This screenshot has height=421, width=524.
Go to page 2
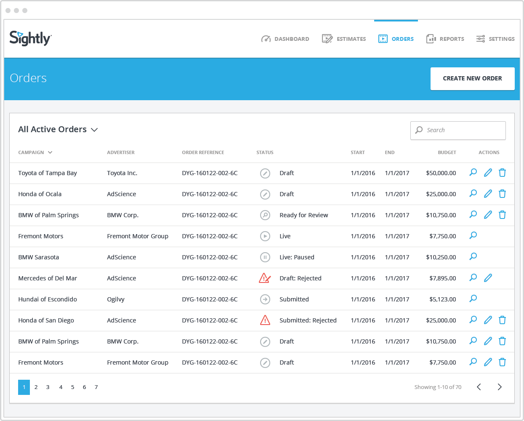pos(36,387)
